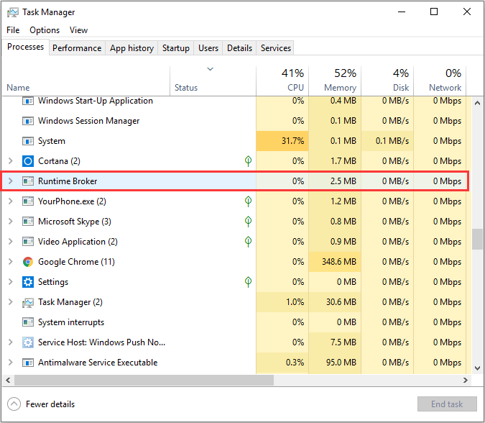
Task: Click the System process icon
Action: point(28,141)
